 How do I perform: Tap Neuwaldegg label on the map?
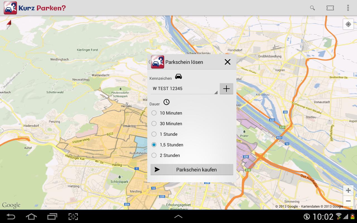click(x=81, y=79)
